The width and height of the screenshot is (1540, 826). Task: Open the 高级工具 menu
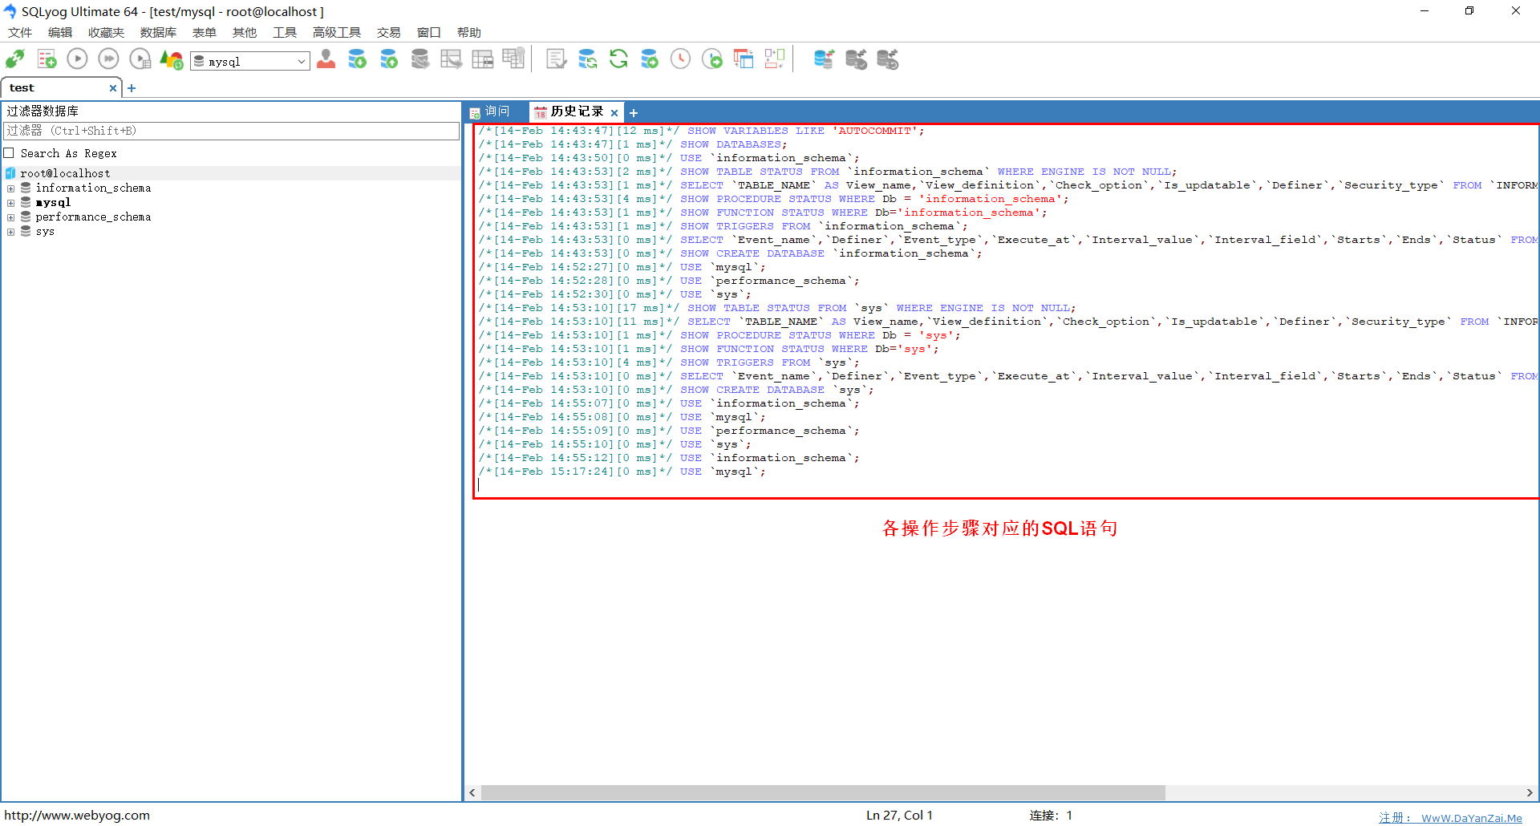(x=337, y=32)
